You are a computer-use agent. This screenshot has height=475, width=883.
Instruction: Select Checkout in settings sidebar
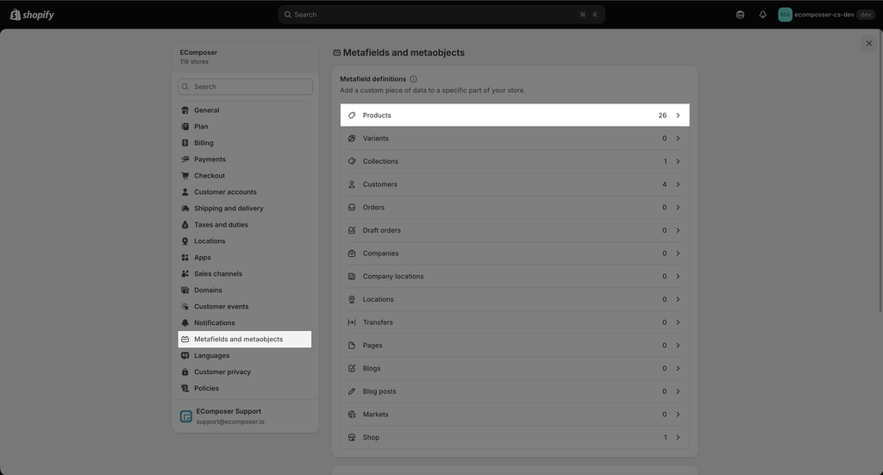(x=244, y=176)
